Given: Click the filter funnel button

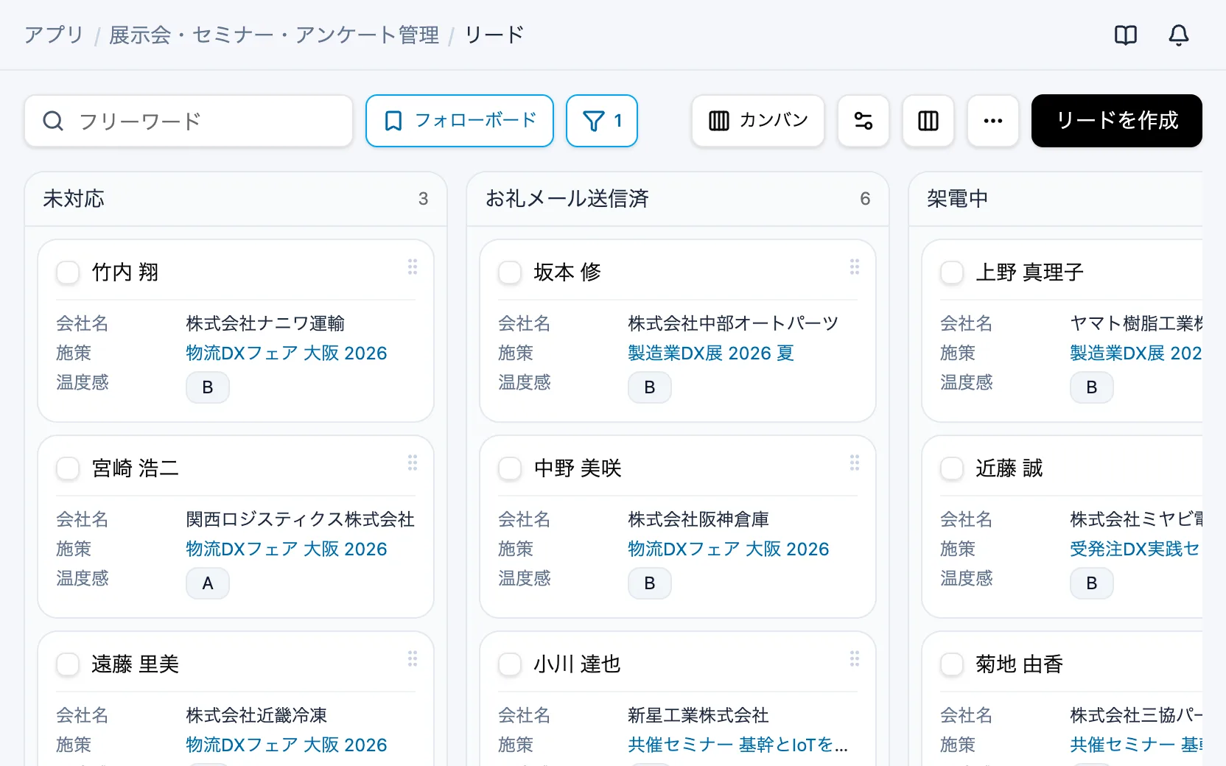Looking at the screenshot, I should click(x=602, y=121).
